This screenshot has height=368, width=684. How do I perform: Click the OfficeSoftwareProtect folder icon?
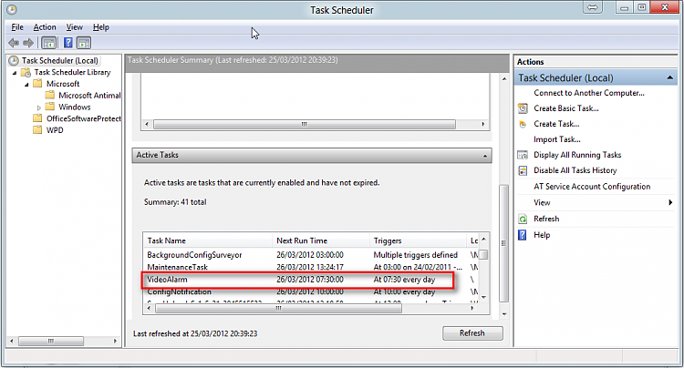point(38,118)
